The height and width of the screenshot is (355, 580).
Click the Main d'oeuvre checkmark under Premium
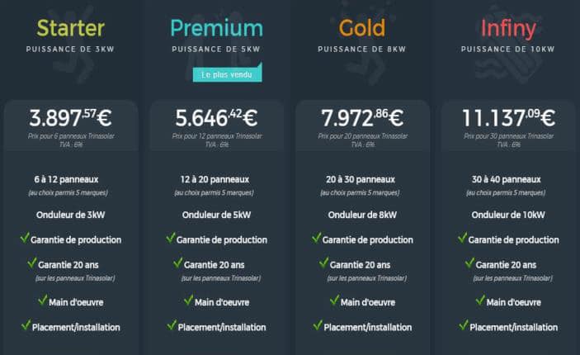tap(189, 301)
